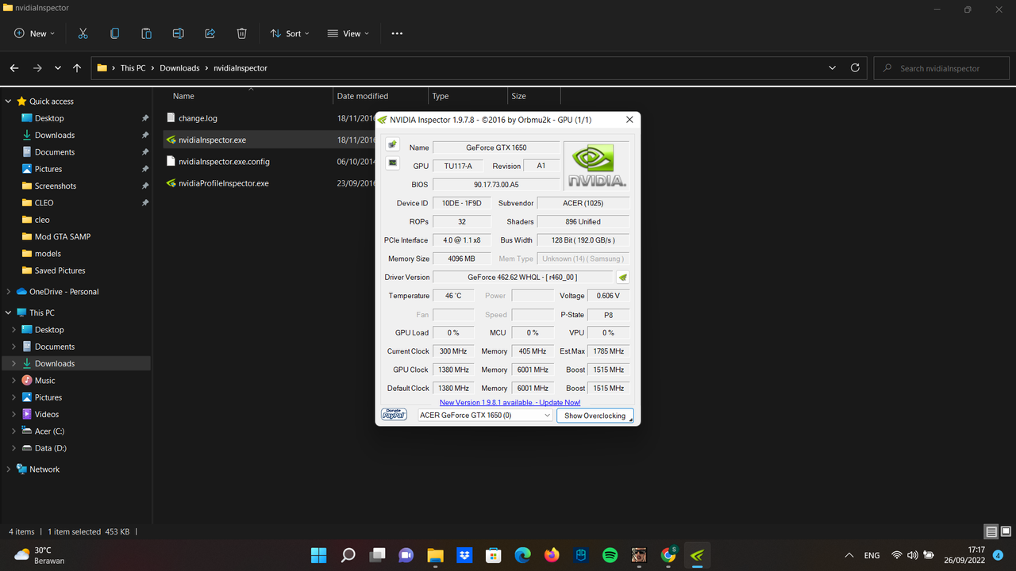Viewport: 1016px width, 571px height.
Task: Click Downloads in the address bar path
Action: pos(179,68)
